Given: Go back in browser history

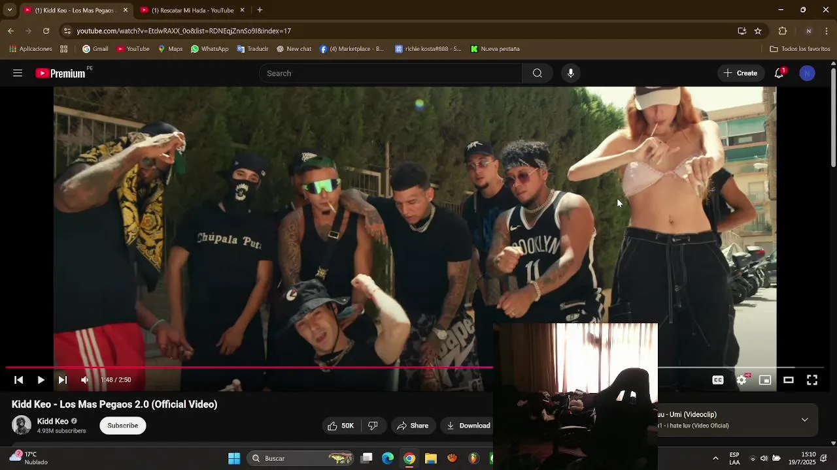Looking at the screenshot, I should click(10, 31).
